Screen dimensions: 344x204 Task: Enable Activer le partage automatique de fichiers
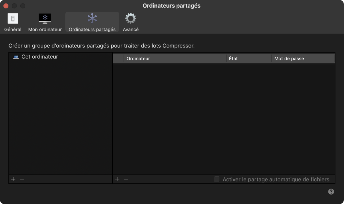tap(217, 179)
